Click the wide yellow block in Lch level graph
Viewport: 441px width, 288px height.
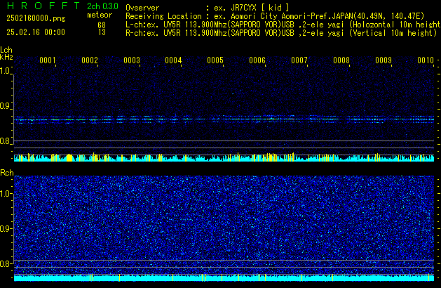tap(69, 158)
